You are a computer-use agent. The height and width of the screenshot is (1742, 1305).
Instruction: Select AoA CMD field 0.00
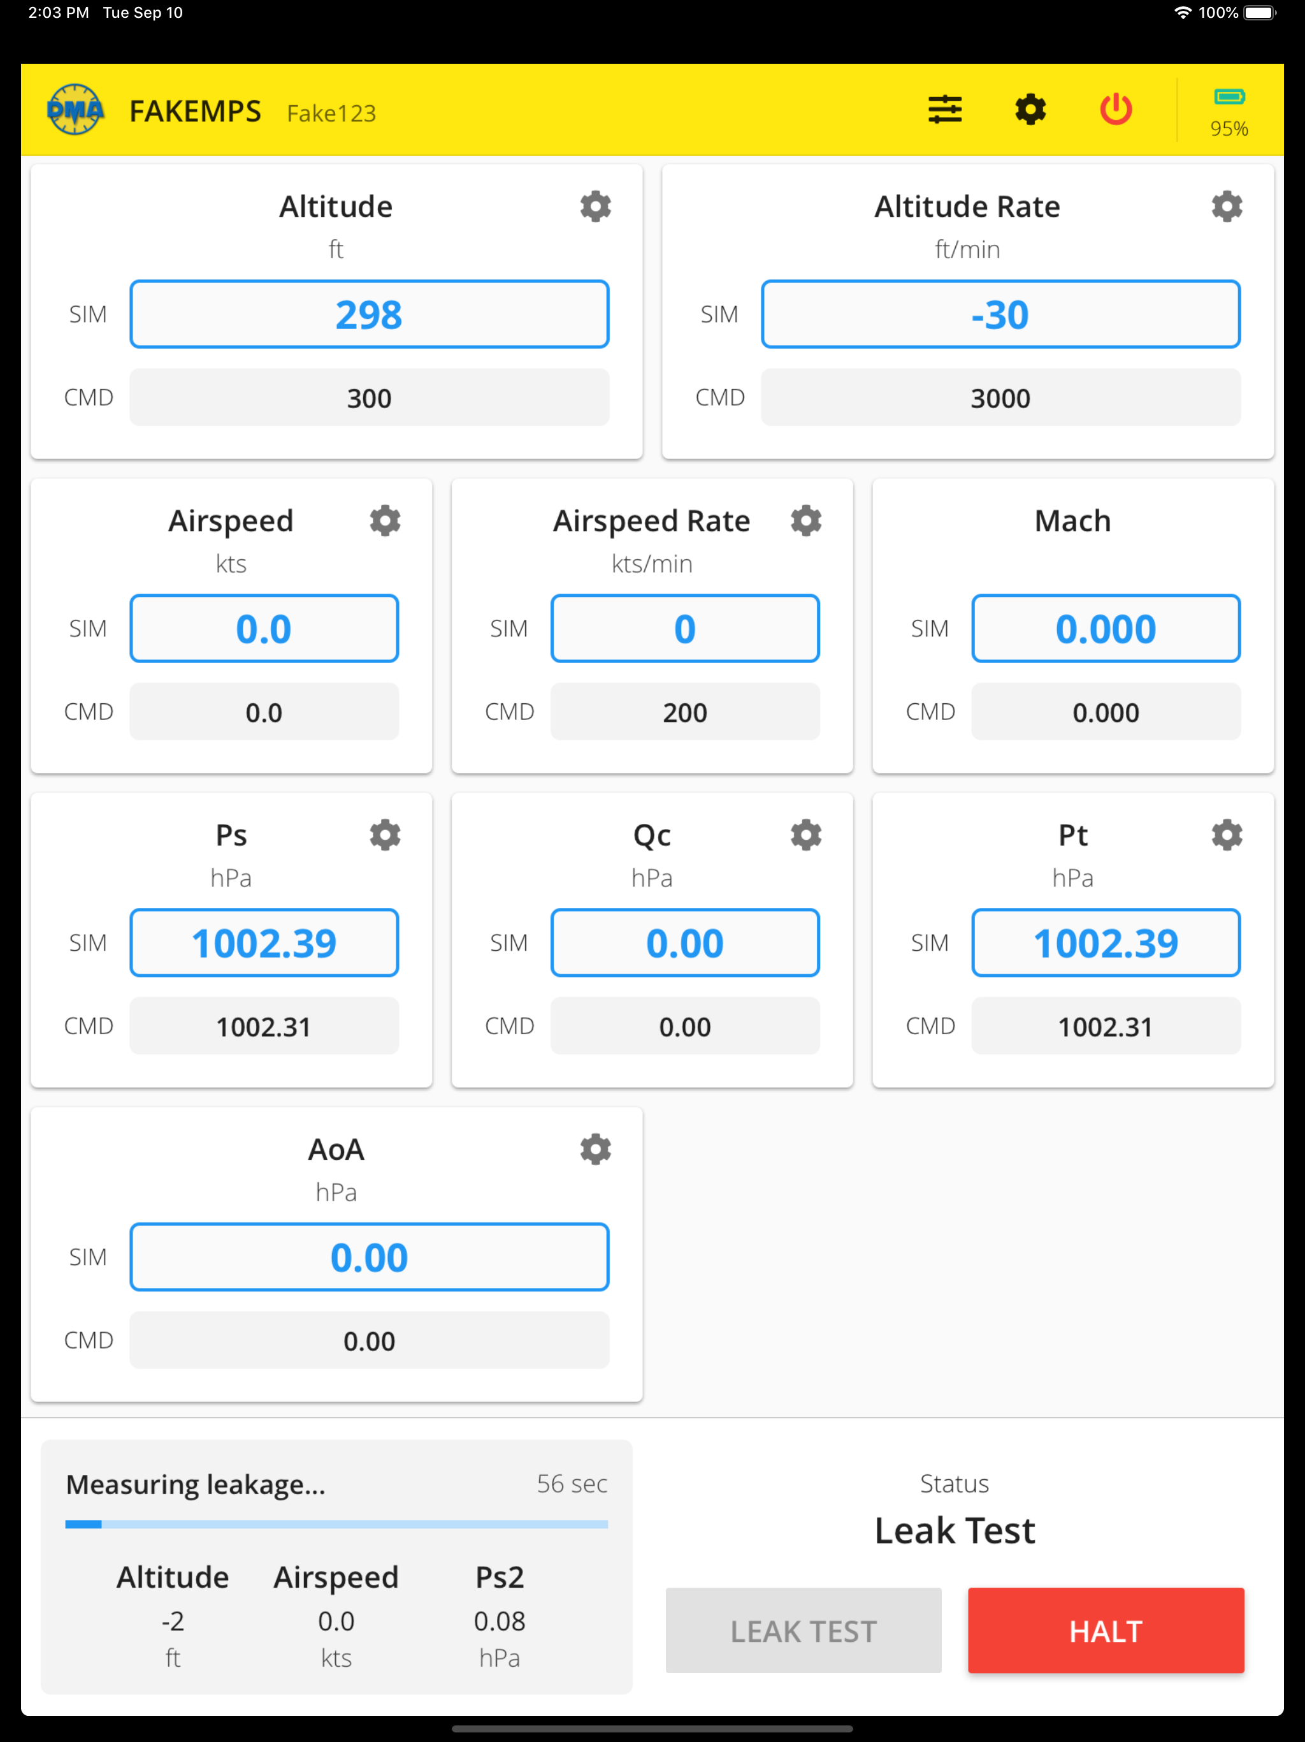pos(369,1340)
